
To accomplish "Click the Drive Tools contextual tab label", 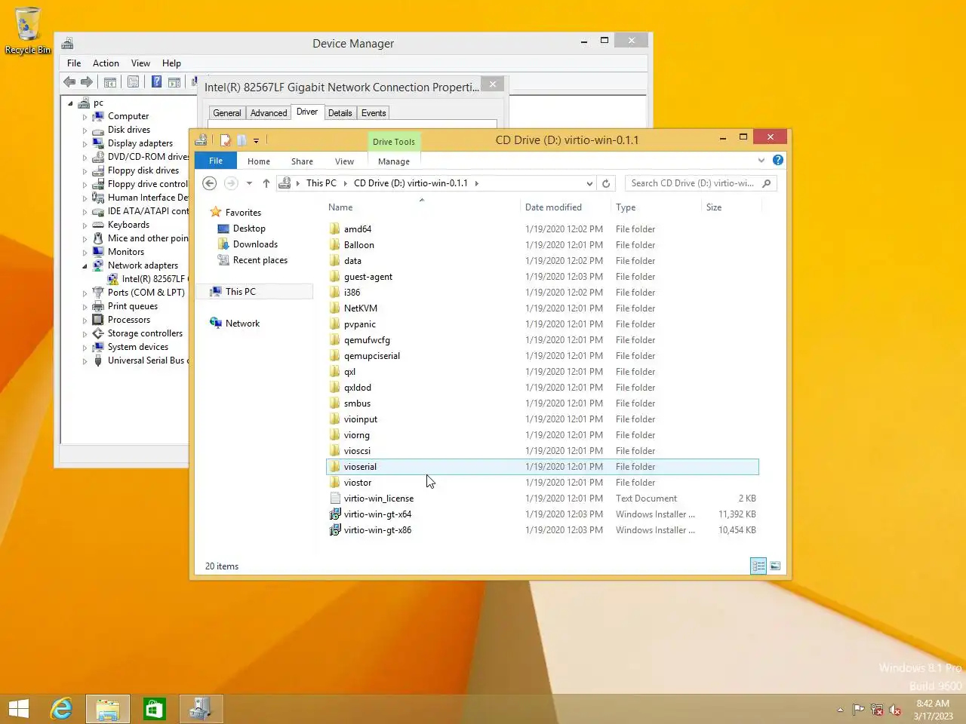I will tap(394, 141).
